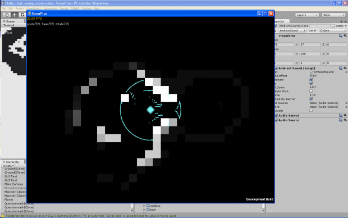Click object picker beside AmbientSound script
This screenshot has width=348, height=218.
click(346, 72)
